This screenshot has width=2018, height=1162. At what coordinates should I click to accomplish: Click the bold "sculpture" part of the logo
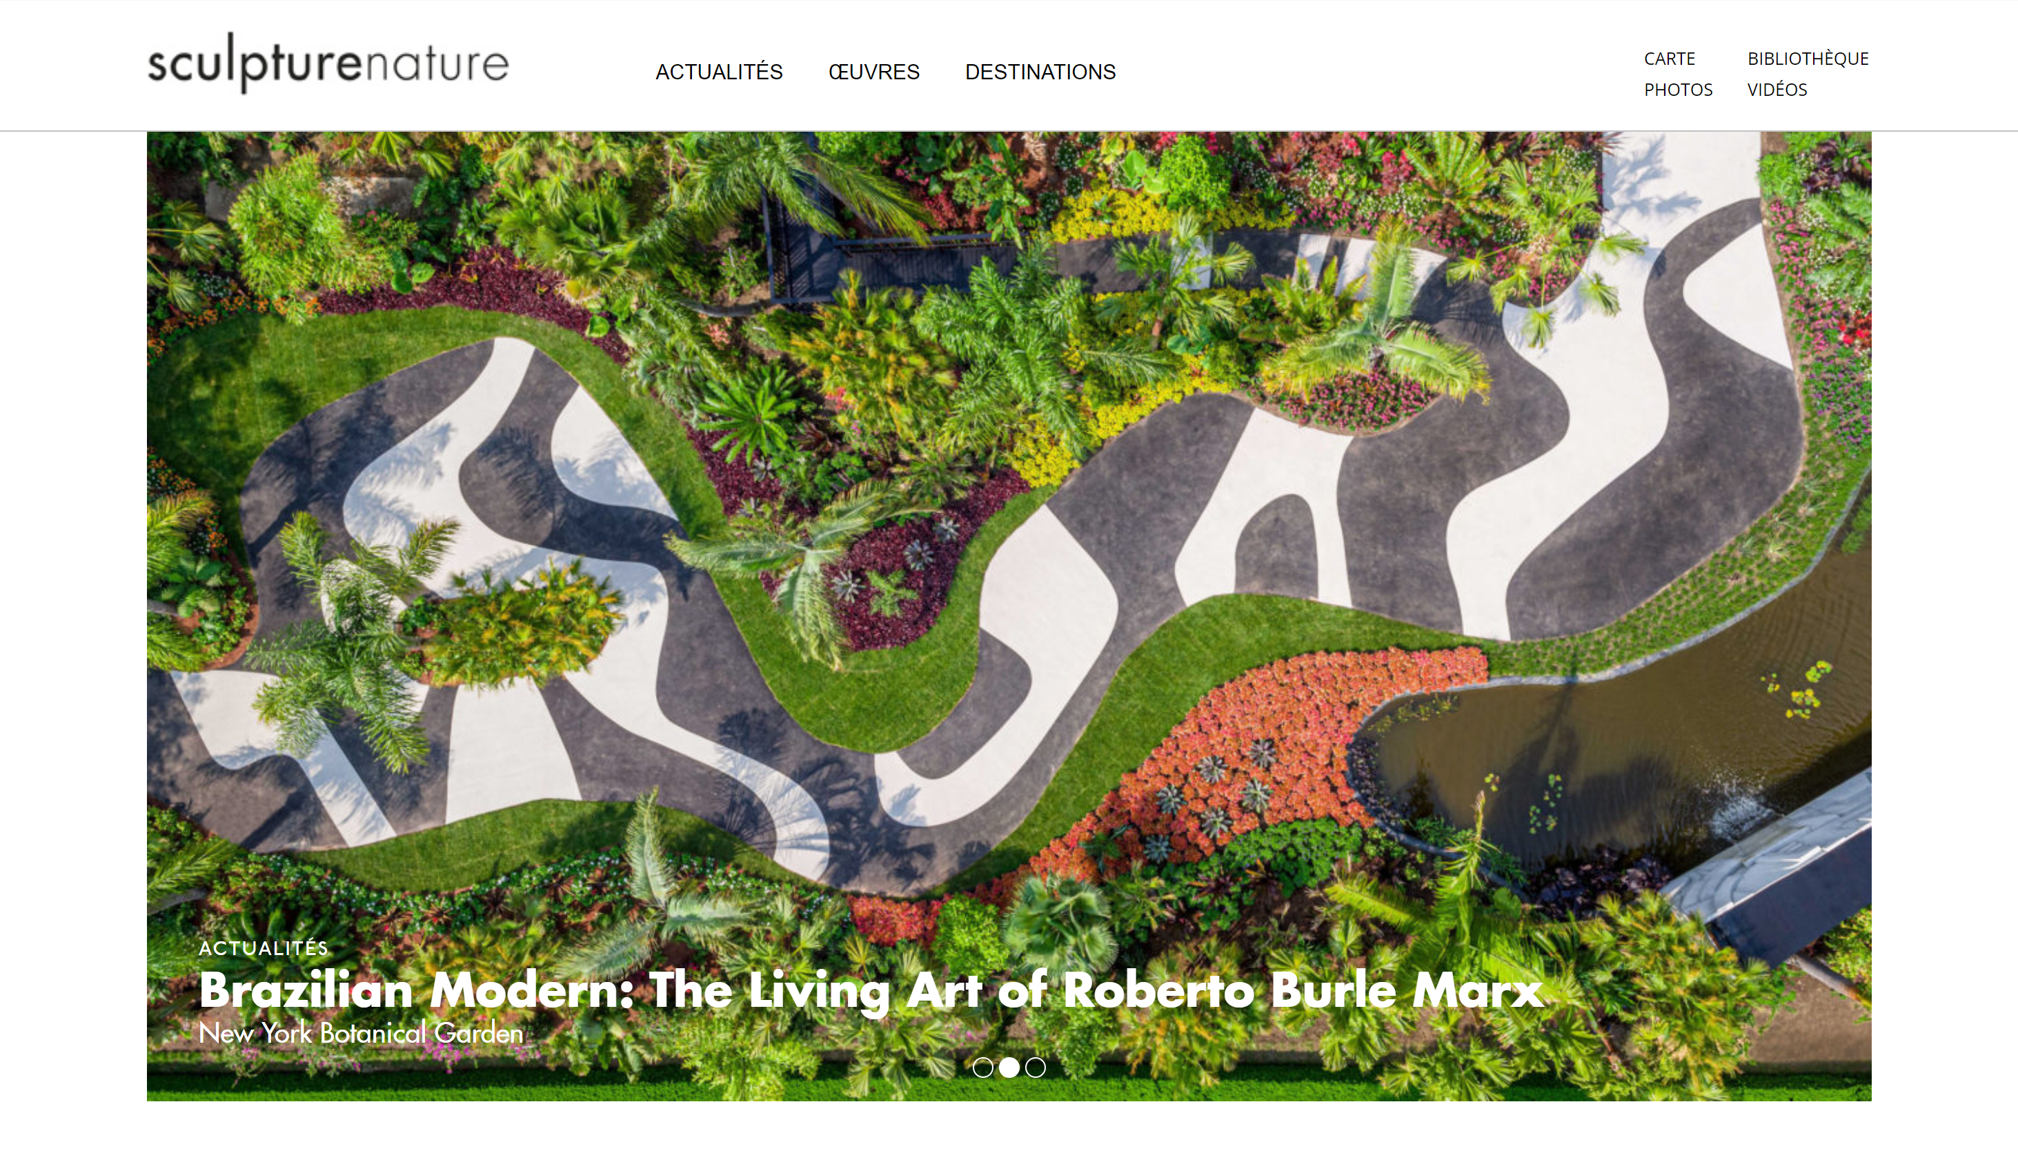click(x=255, y=63)
